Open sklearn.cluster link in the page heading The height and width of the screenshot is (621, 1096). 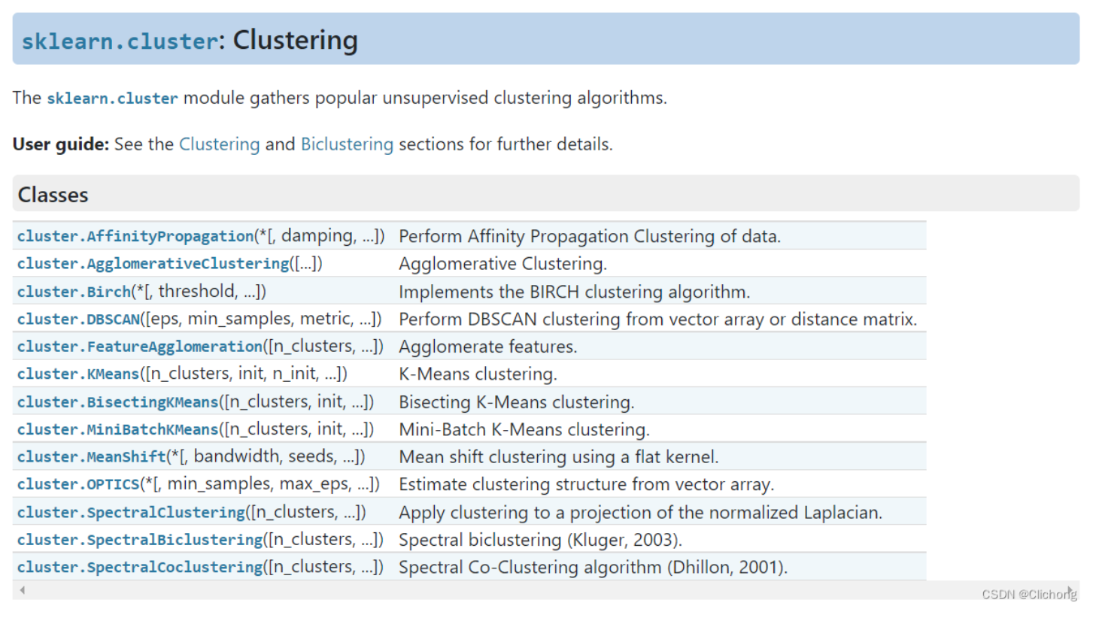point(120,41)
